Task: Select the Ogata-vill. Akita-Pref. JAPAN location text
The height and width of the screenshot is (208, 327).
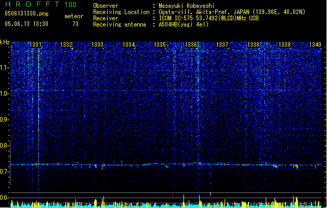Action: click(x=232, y=12)
